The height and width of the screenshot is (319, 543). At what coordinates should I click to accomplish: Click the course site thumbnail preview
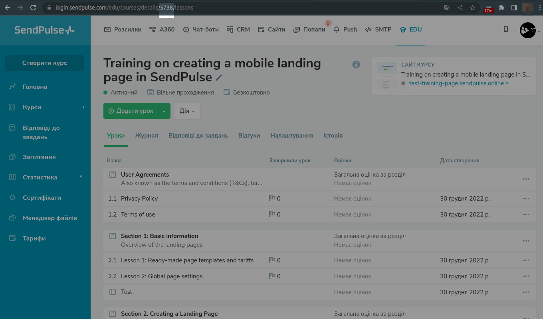tap(386, 76)
